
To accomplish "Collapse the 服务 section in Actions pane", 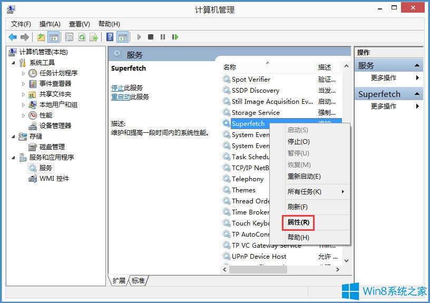I will 417,65.
